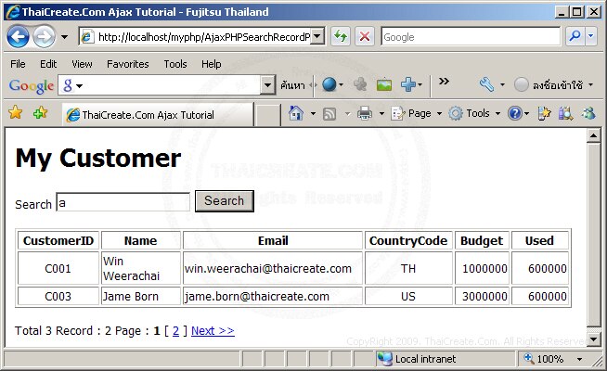This screenshot has height=371, width=607.
Task: Go to page 2 link
Action: click(175, 331)
